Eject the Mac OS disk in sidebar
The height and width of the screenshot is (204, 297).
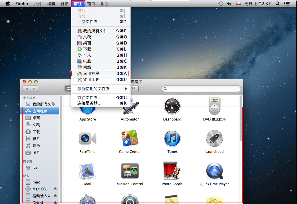[x=55, y=189]
